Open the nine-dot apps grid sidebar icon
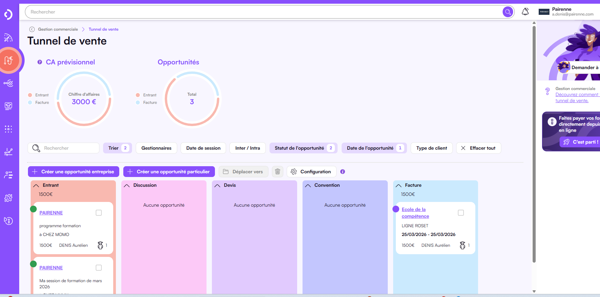Screen dimensions: 600x297 click(8, 129)
